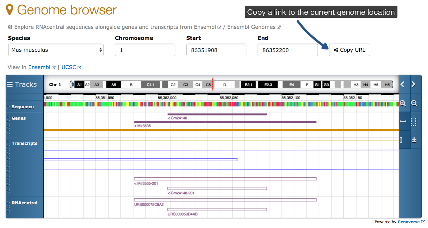Open the Genoverse link

411,222
